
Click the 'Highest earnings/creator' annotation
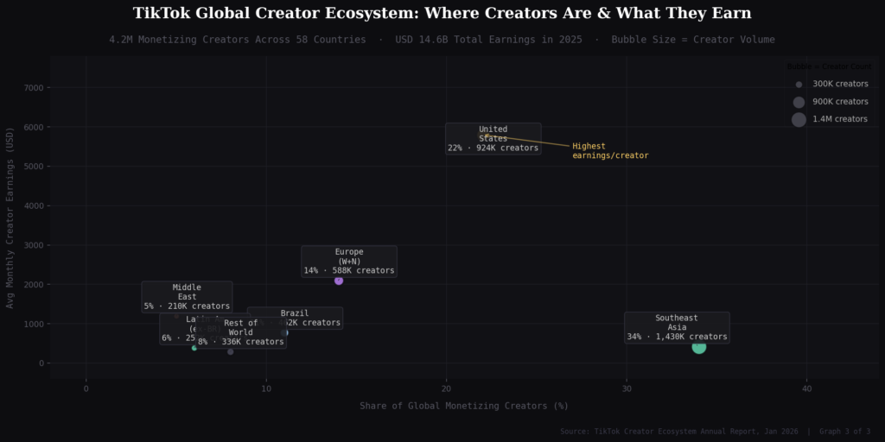pyautogui.click(x=610, y=150)
